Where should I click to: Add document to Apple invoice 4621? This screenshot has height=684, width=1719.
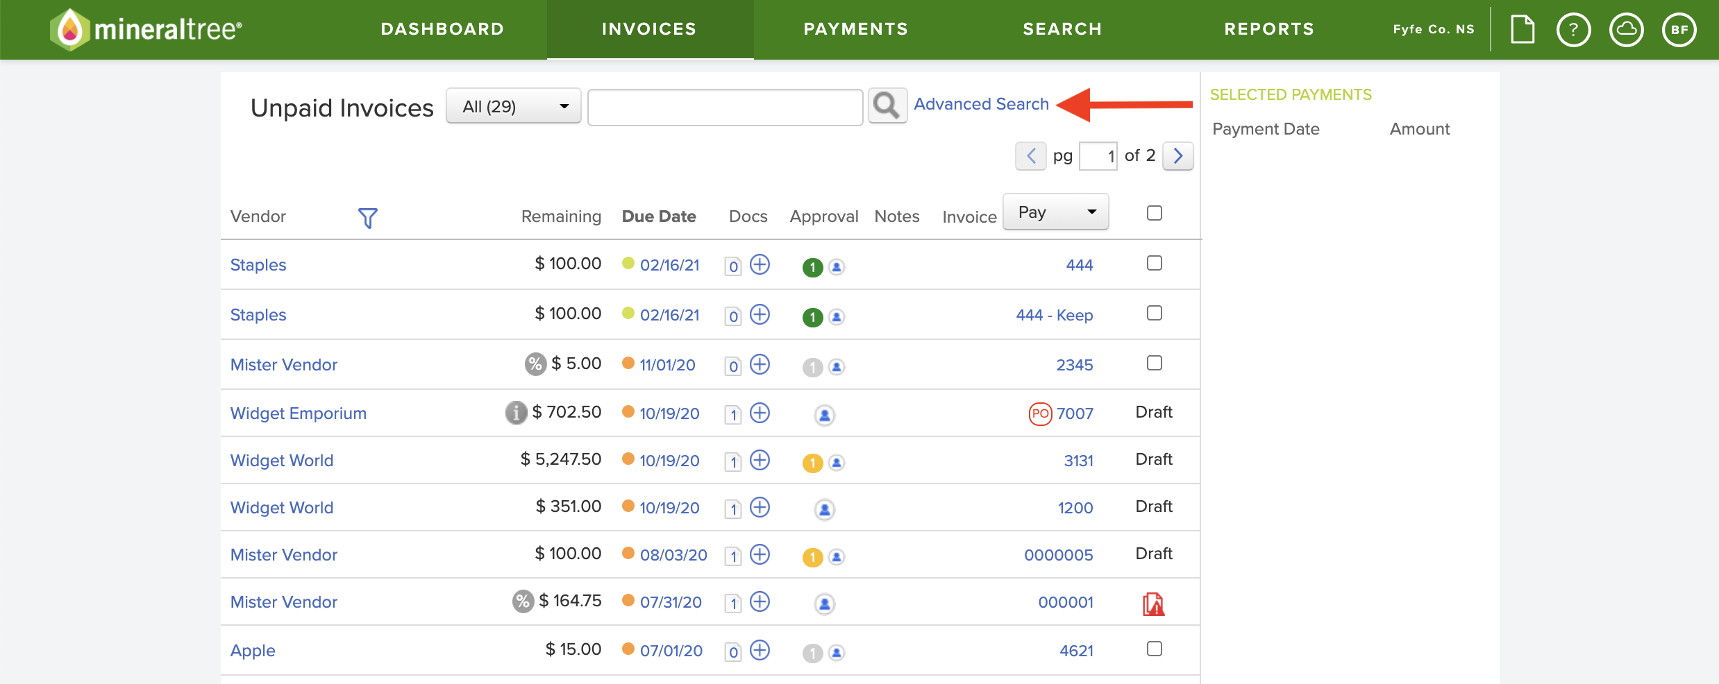[760, 650]
